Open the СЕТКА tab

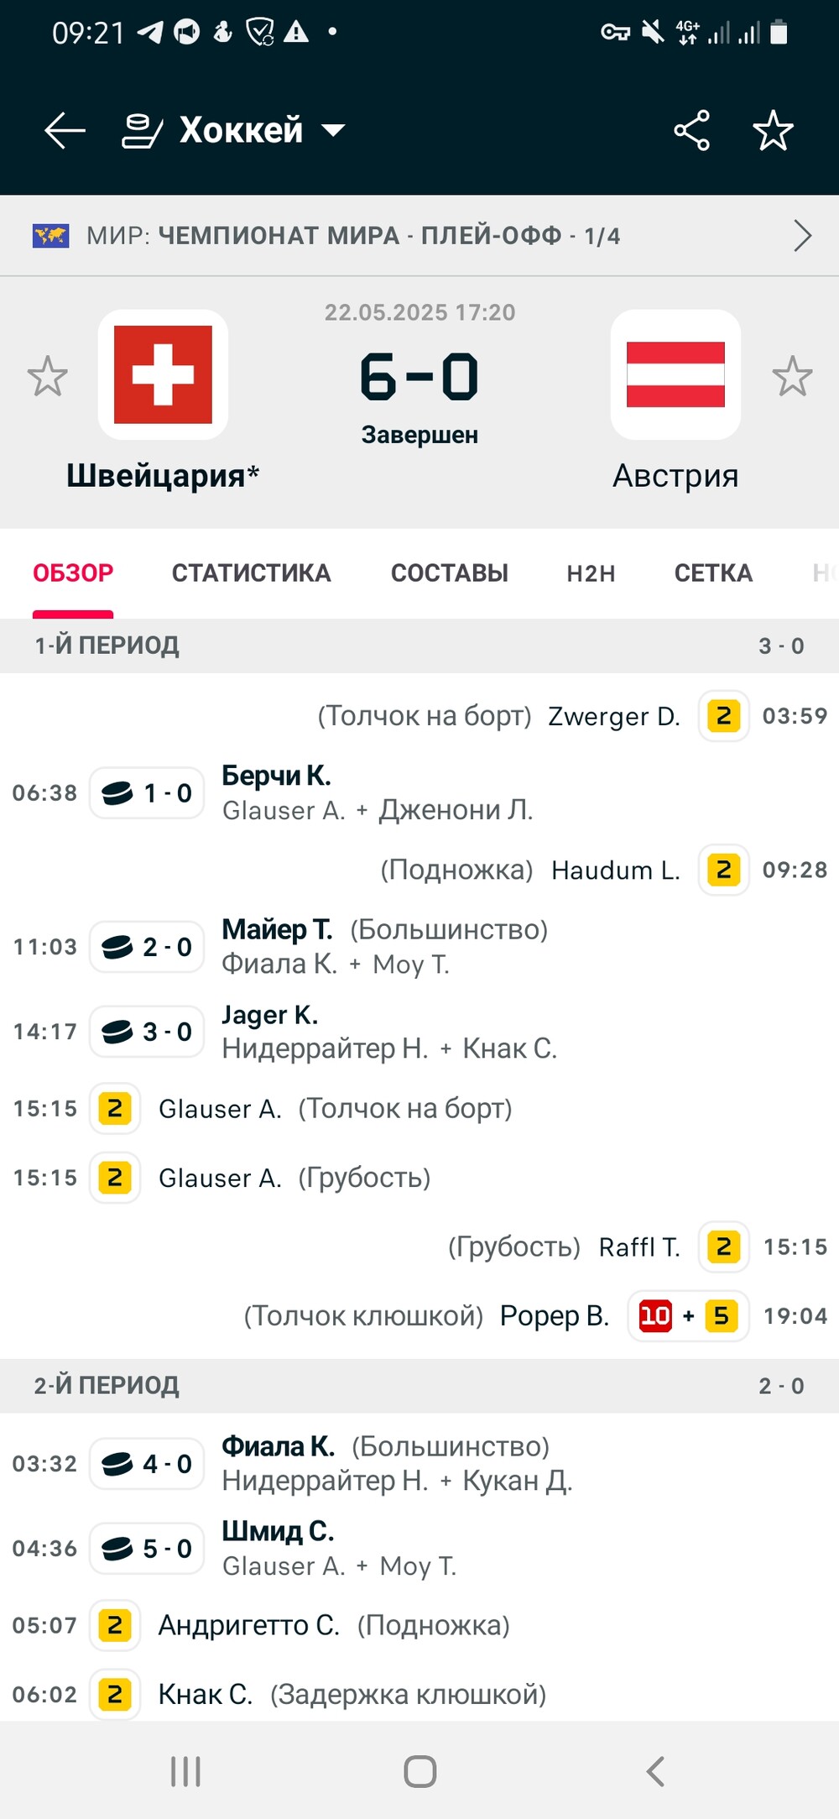click(x=713, y=573)
